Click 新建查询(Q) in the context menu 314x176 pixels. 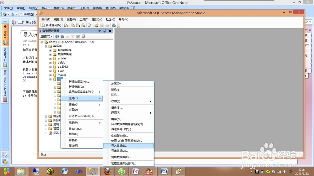(x=82, y=87)
